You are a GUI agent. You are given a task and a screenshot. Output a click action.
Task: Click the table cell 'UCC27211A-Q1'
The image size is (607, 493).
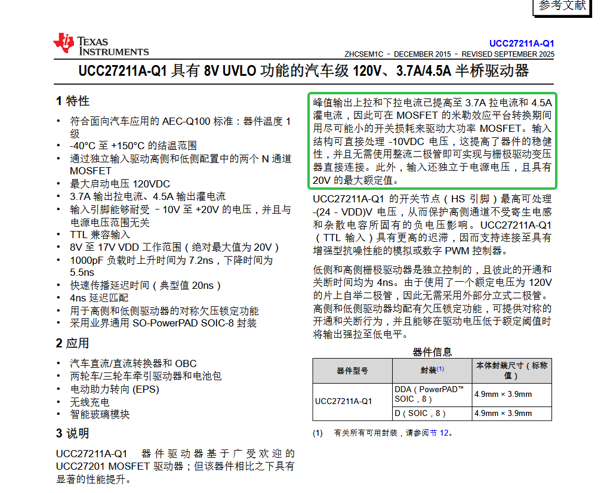353,402
